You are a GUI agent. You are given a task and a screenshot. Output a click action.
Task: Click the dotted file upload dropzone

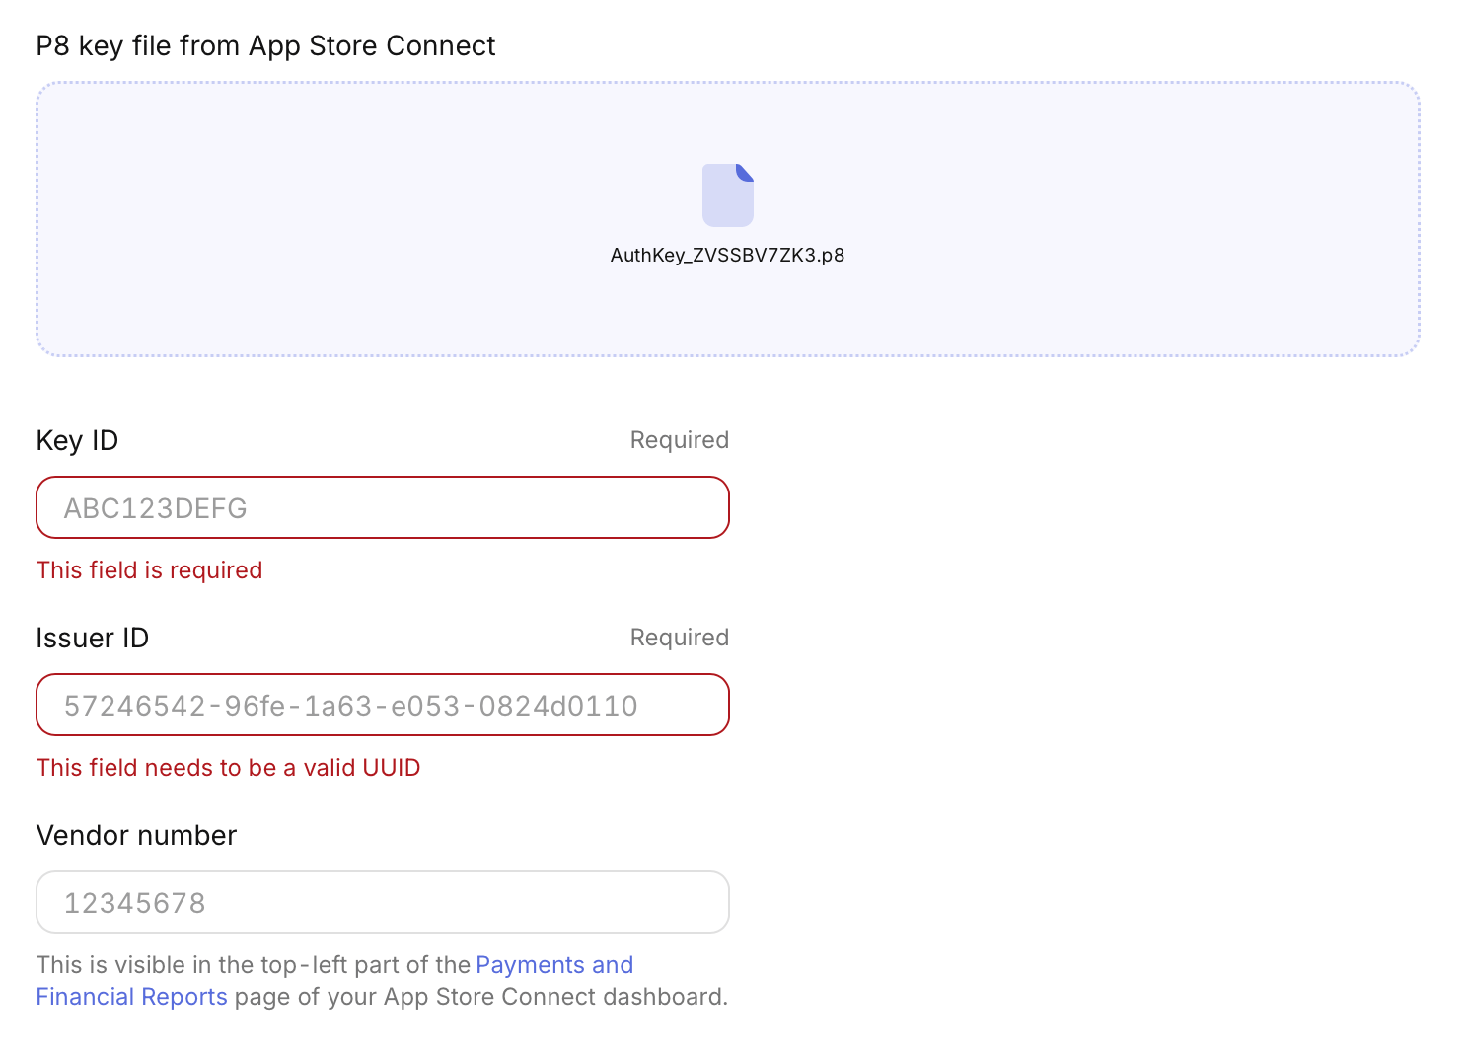(x=728, y=316)
